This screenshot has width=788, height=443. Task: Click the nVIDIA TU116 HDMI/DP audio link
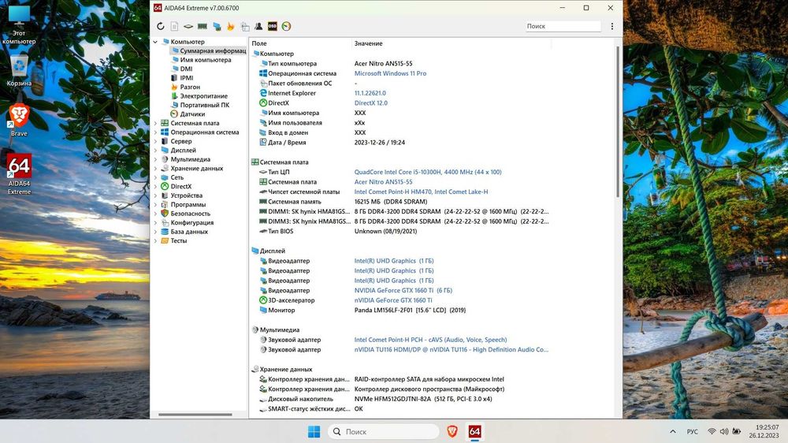point(452,349)
